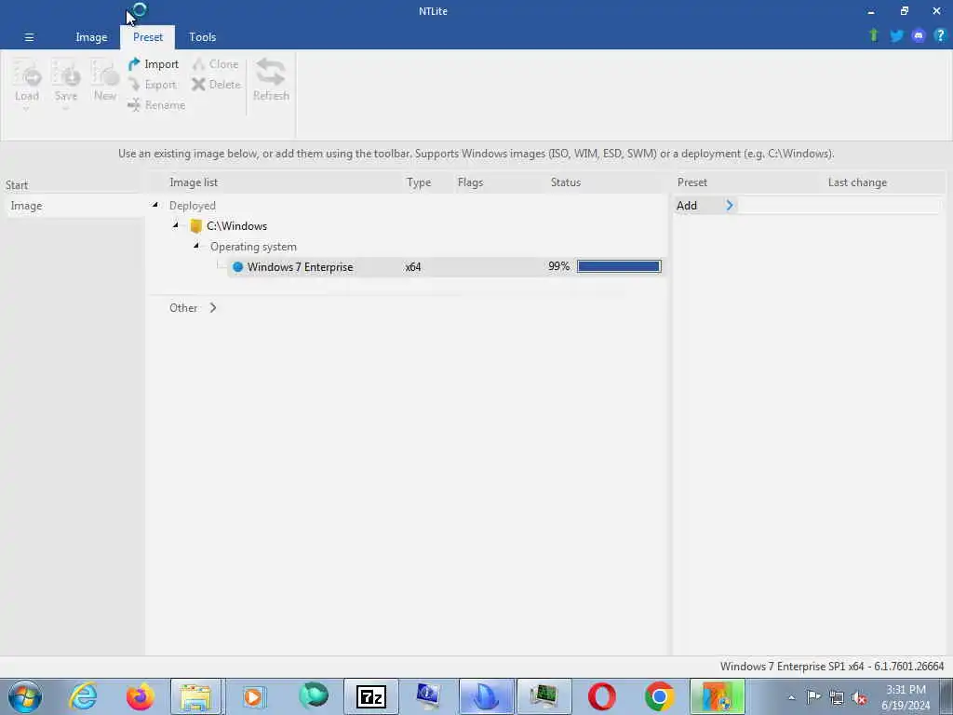
Task: Click the Clone preset option
Action: click(x=216, y=64)
